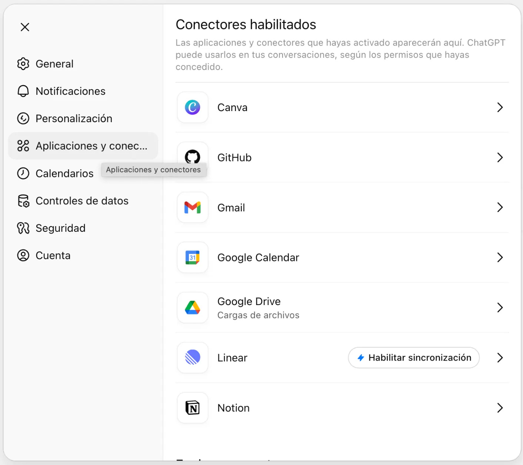Image resolution: width=523 pixels, height=465 pixels.
Task: Close the settings dialog with the X icon
Action: [25, 27]
